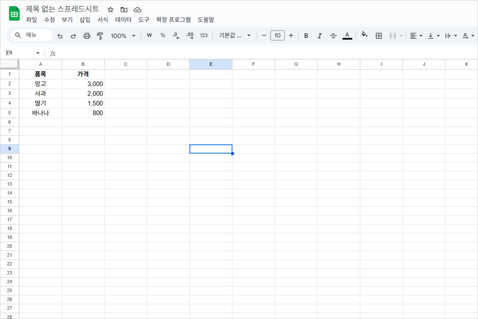Click the undo arrow icon
478x319 pixels.
tap(60, 36)
